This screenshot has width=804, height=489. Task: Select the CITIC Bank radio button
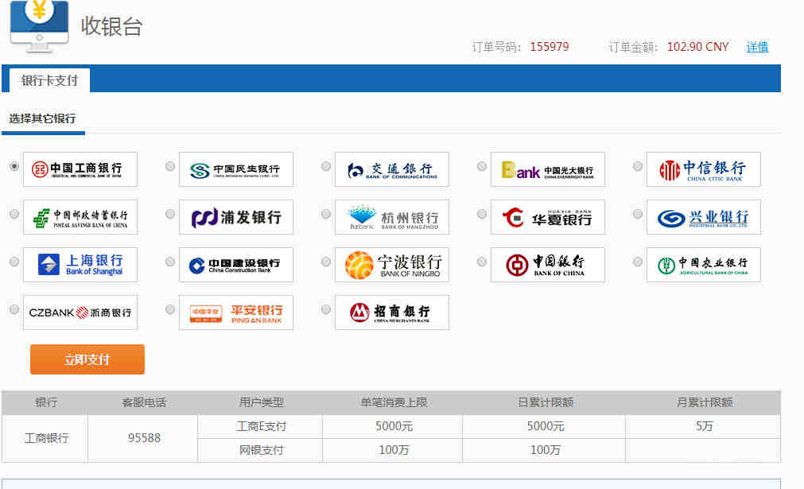[x=638, y=166]
